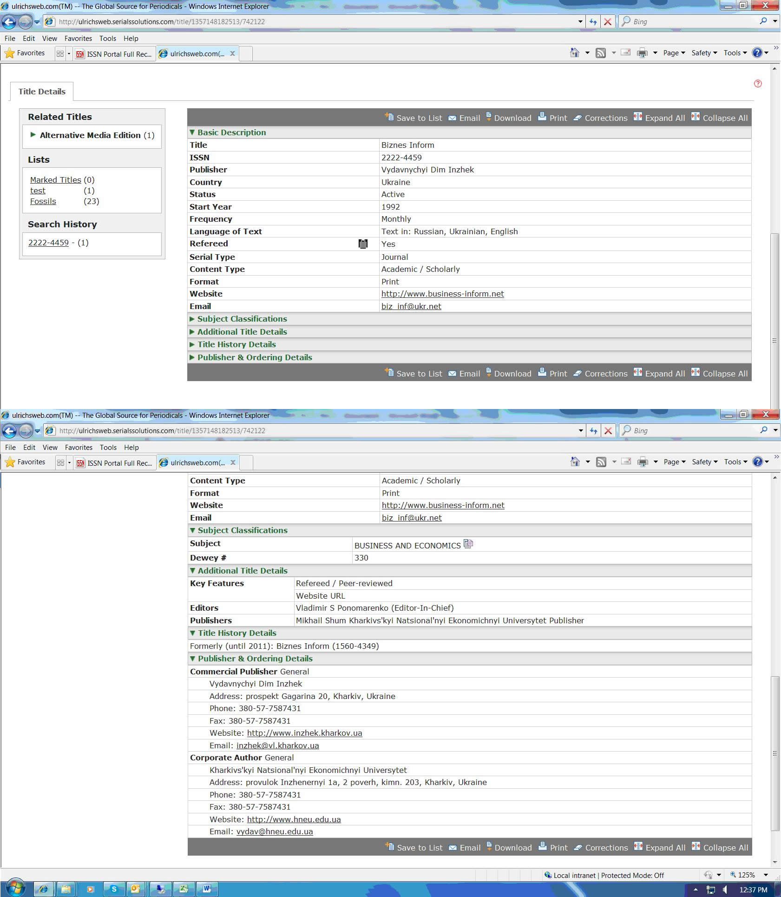Viewport: 781px width, 897px height.
Task: Click the vertical scrollbar thumb in the lower window
Action: [774, 753]
